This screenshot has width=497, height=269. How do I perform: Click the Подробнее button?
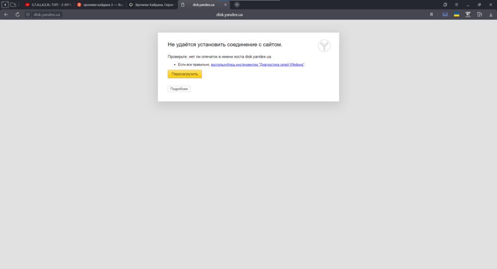179,89
